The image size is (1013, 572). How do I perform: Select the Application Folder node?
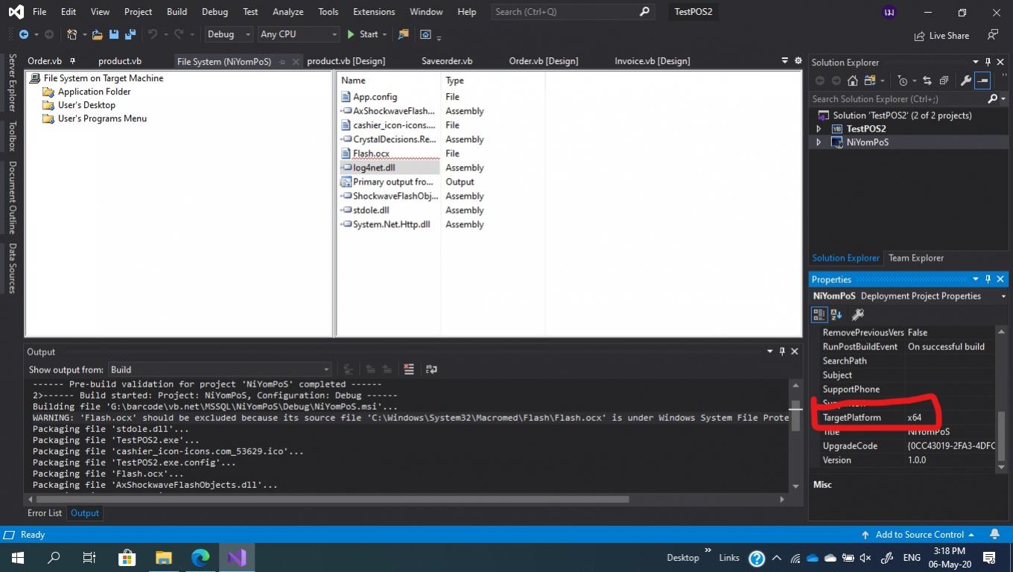pos(94,92)
